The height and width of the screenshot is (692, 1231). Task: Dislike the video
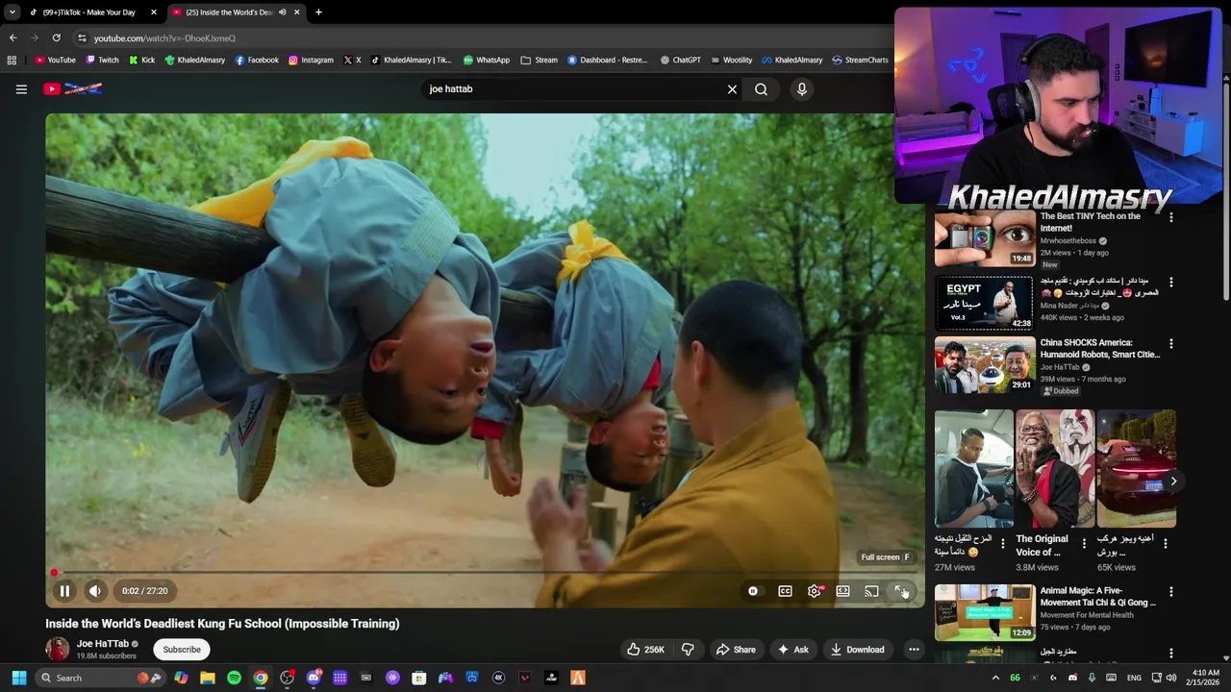coord(688,650)
